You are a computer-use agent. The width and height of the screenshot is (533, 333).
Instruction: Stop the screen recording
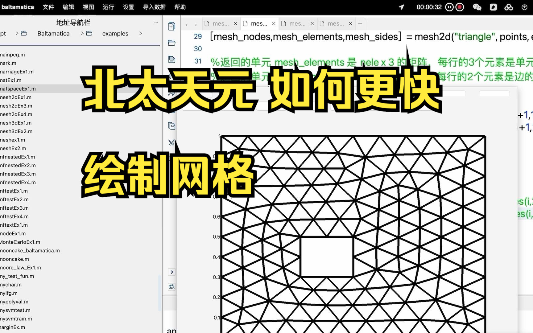460,7
